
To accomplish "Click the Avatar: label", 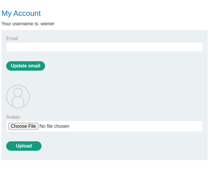I will click(x=14, y=117).
